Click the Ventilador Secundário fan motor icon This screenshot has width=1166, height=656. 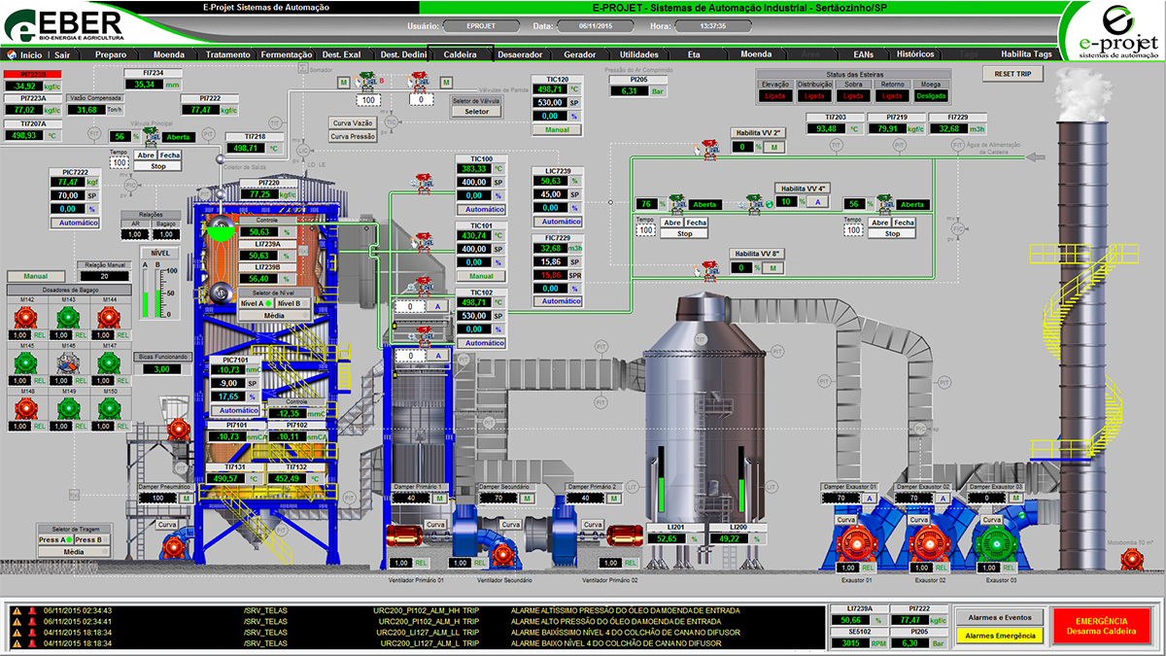click(x=502, y=556)
